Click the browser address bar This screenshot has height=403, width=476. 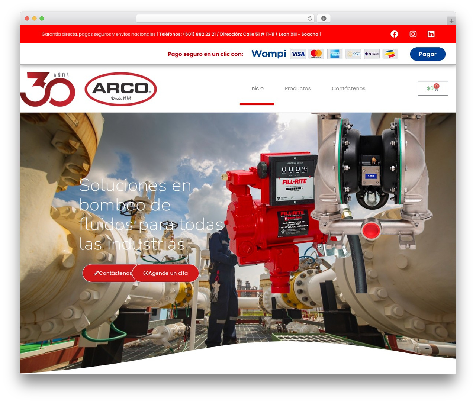pyautogui.click(x=225, y=19)
